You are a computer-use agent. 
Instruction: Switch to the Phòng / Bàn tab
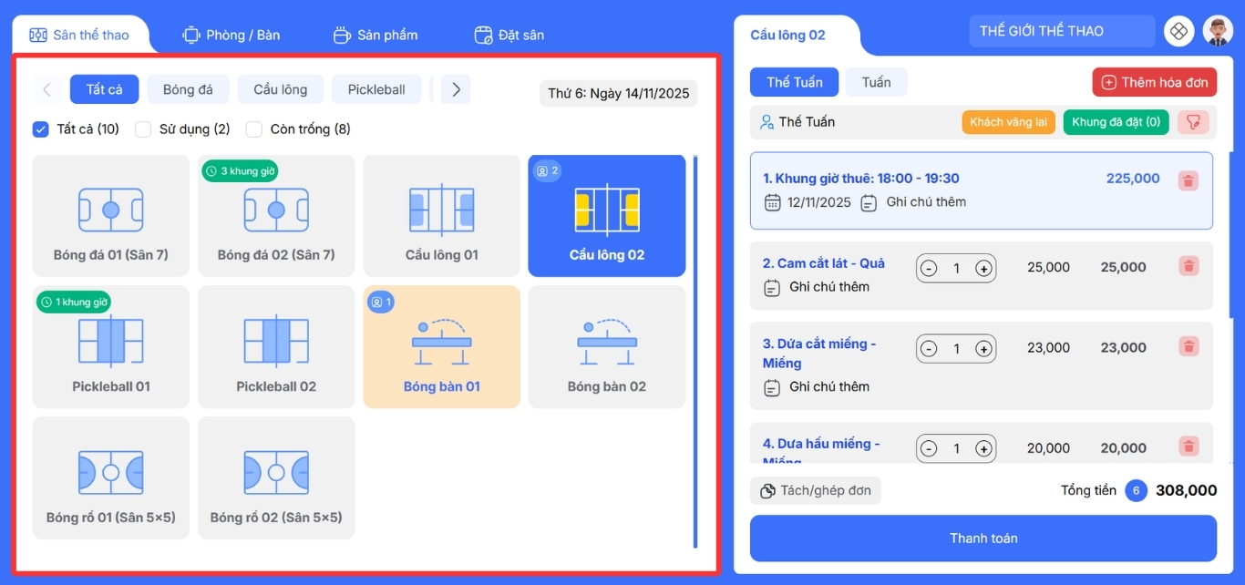(232, 36)
